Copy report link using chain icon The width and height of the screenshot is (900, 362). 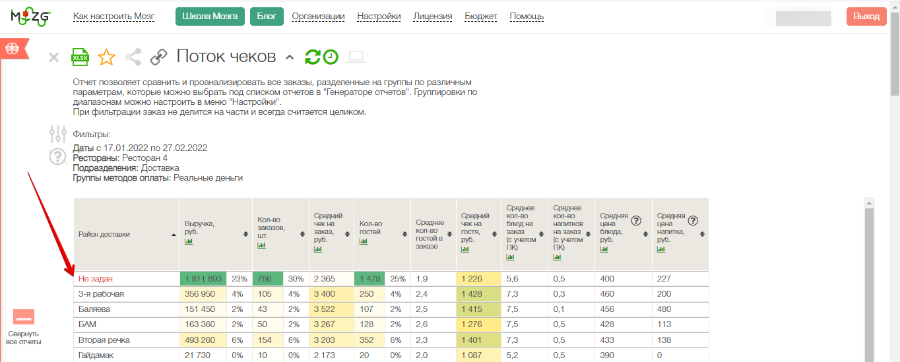point(158,57)
